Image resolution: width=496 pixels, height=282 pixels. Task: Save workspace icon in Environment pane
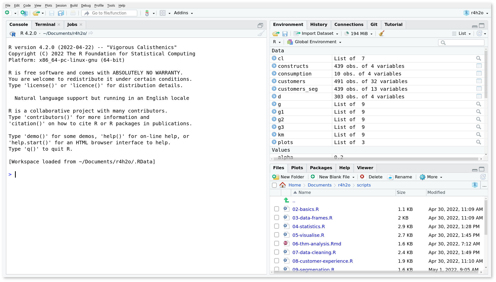point(285,34)
